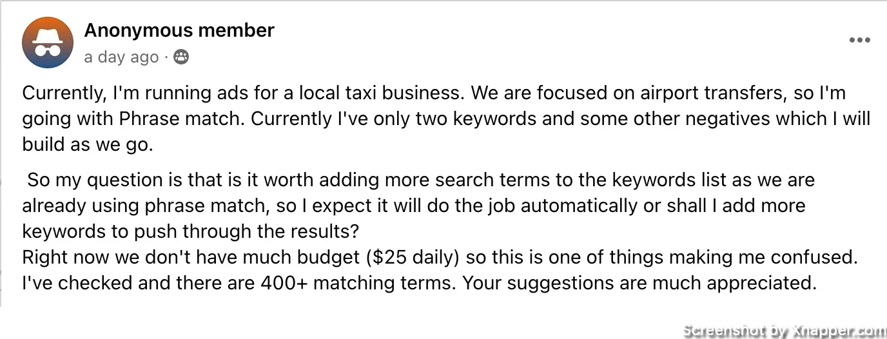The image size is (887, 339).
Task: Click the Anonymous member avatar icon
Action: (x=47, y=43)
